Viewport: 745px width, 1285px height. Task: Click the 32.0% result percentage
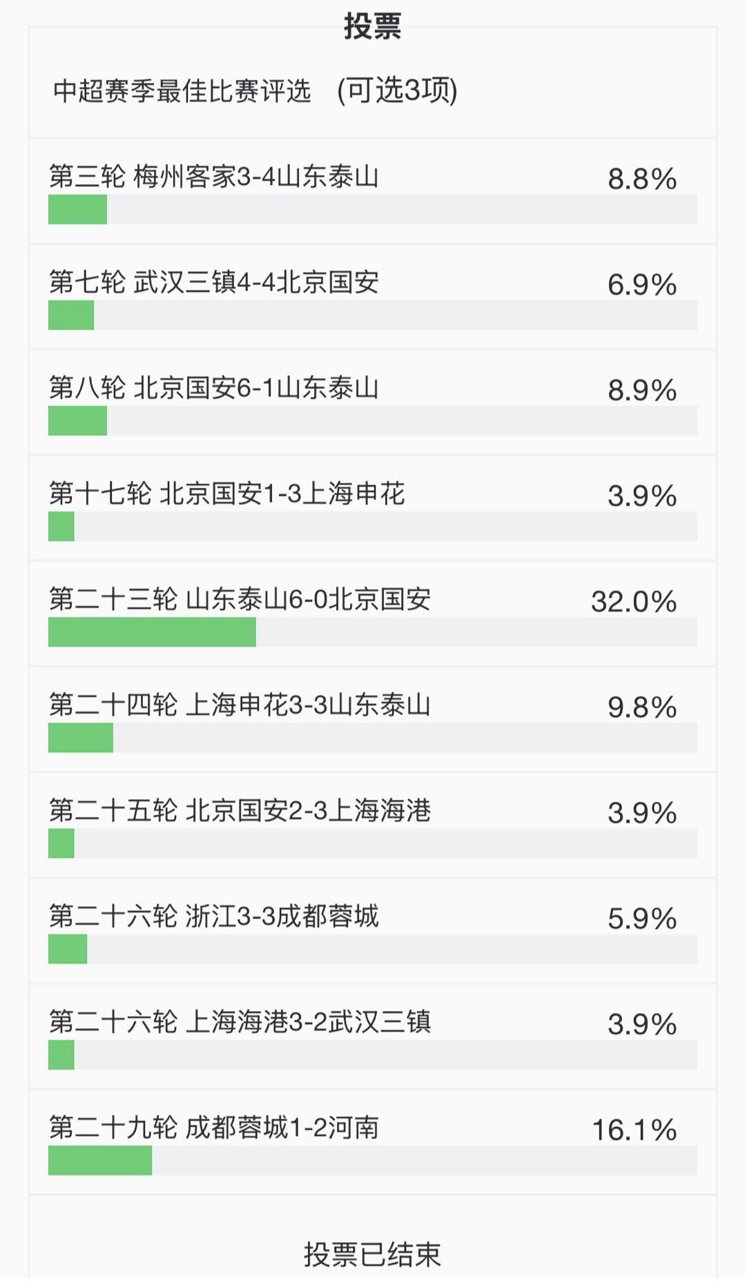[x=633, y=602]
